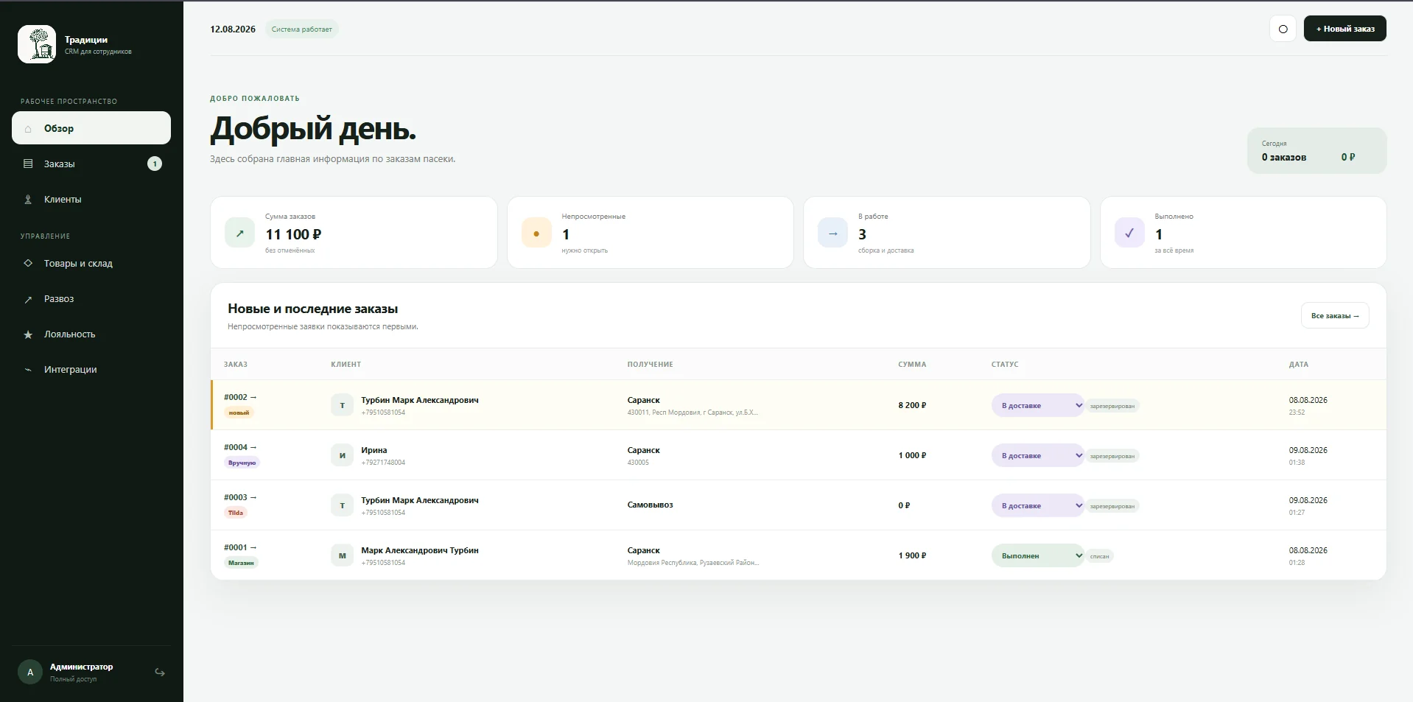The height and width of the screenshot is (702, 1413).
Task: Open the Все заказы link
Action: click(x=1335, y=315)
